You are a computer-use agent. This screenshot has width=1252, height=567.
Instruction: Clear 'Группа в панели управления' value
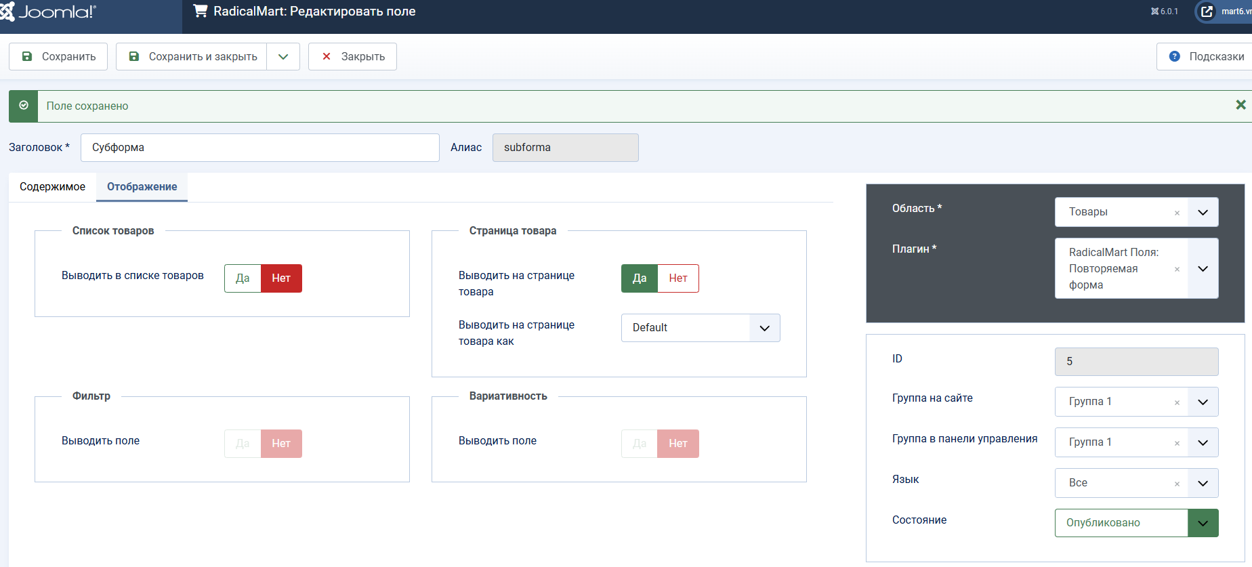1177,443
